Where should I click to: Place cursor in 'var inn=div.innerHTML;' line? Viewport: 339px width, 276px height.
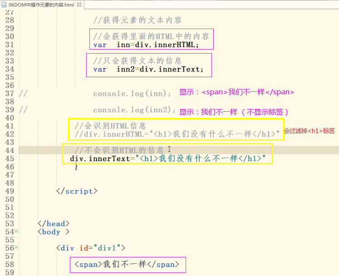pyautogui.click(x=146, y=45)
